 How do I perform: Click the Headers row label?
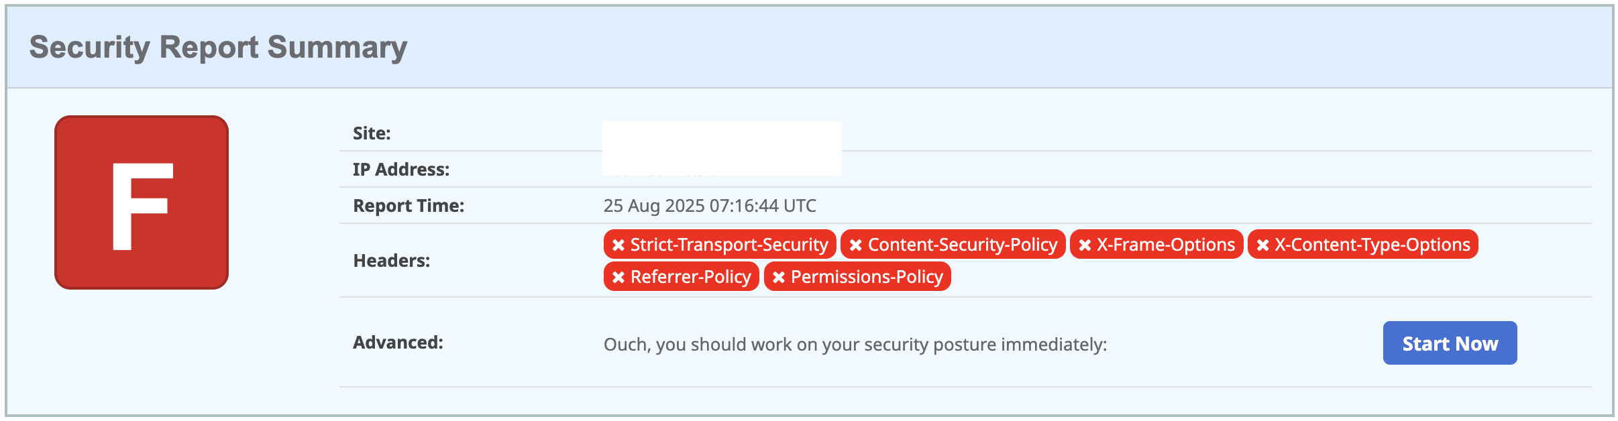click(391, 261)
